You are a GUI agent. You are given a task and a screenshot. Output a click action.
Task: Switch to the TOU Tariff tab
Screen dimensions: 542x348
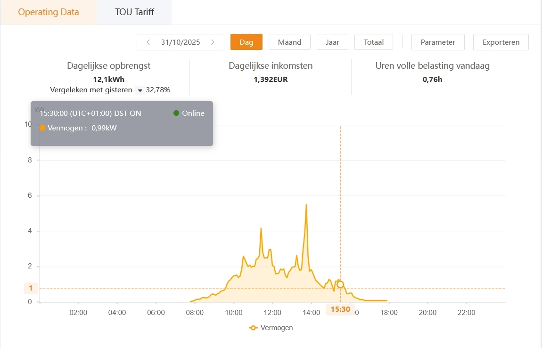[134, 12]
